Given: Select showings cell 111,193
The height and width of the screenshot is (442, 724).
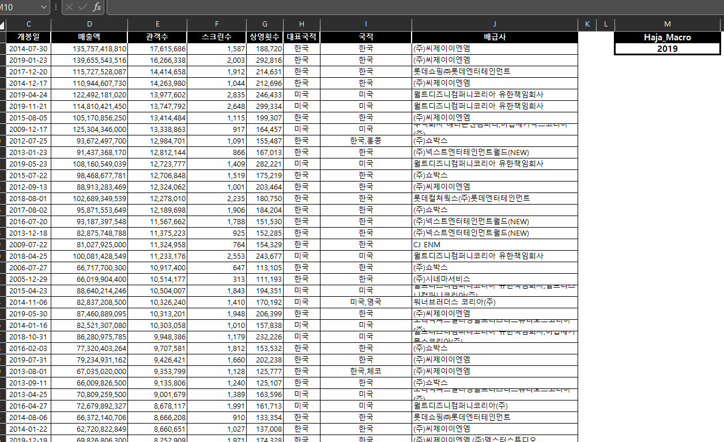Looking at the screenshot, I should (x=265, y=279).
